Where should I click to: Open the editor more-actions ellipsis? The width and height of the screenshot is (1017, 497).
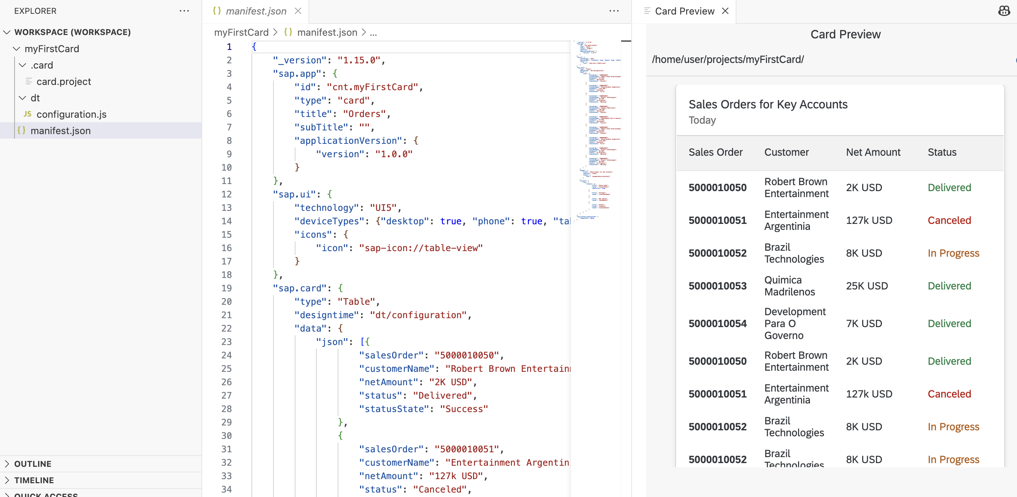click(614, 11)
